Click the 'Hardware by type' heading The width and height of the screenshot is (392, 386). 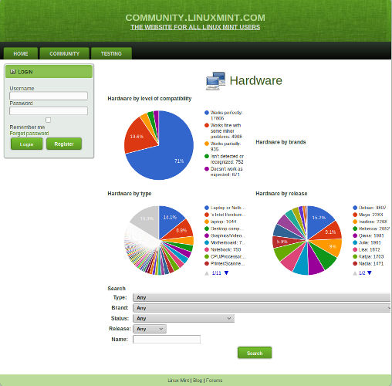130,194
